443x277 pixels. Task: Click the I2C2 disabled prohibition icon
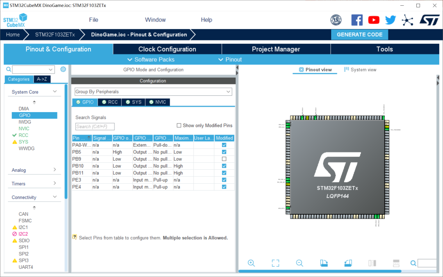click(x=15, y=234)
